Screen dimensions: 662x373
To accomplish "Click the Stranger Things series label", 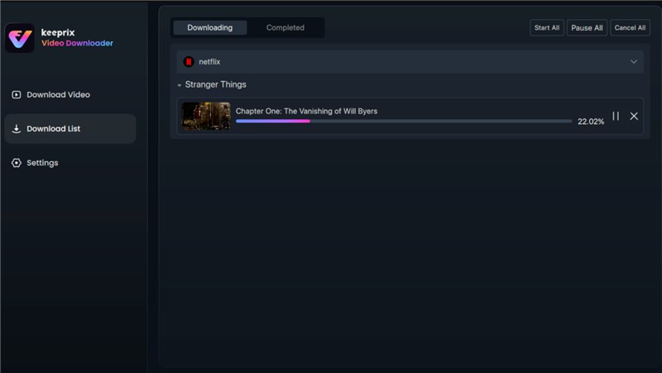I will pos(216,84).
